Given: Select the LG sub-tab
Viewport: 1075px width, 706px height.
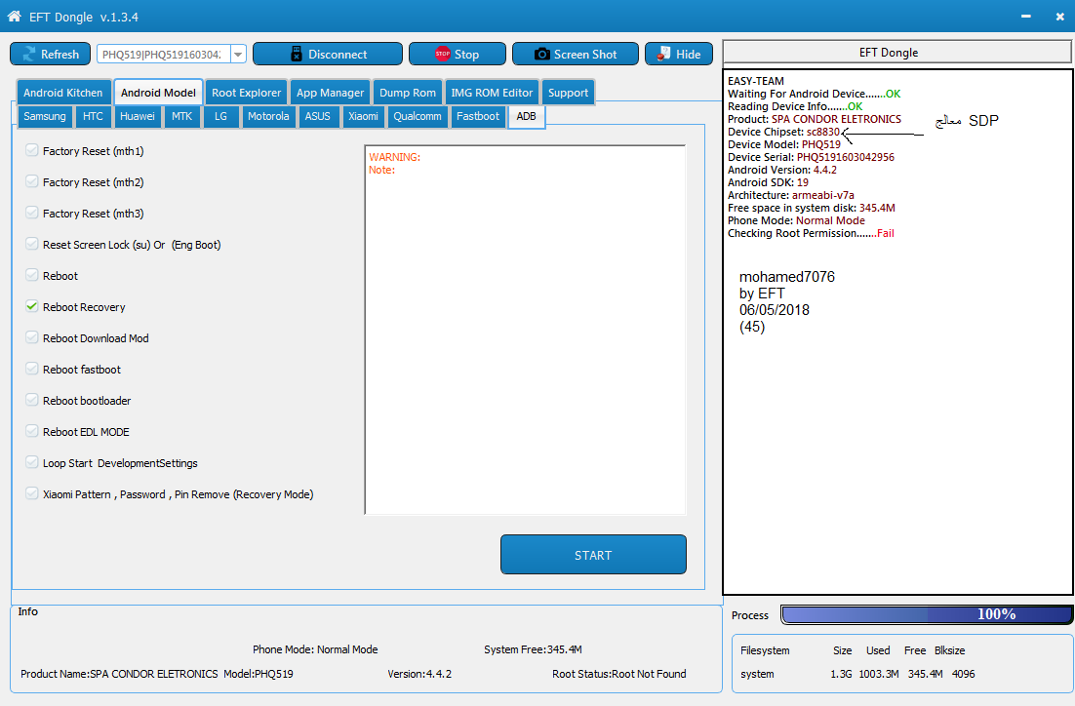Looking at the screenshot, I should [220, 116].
